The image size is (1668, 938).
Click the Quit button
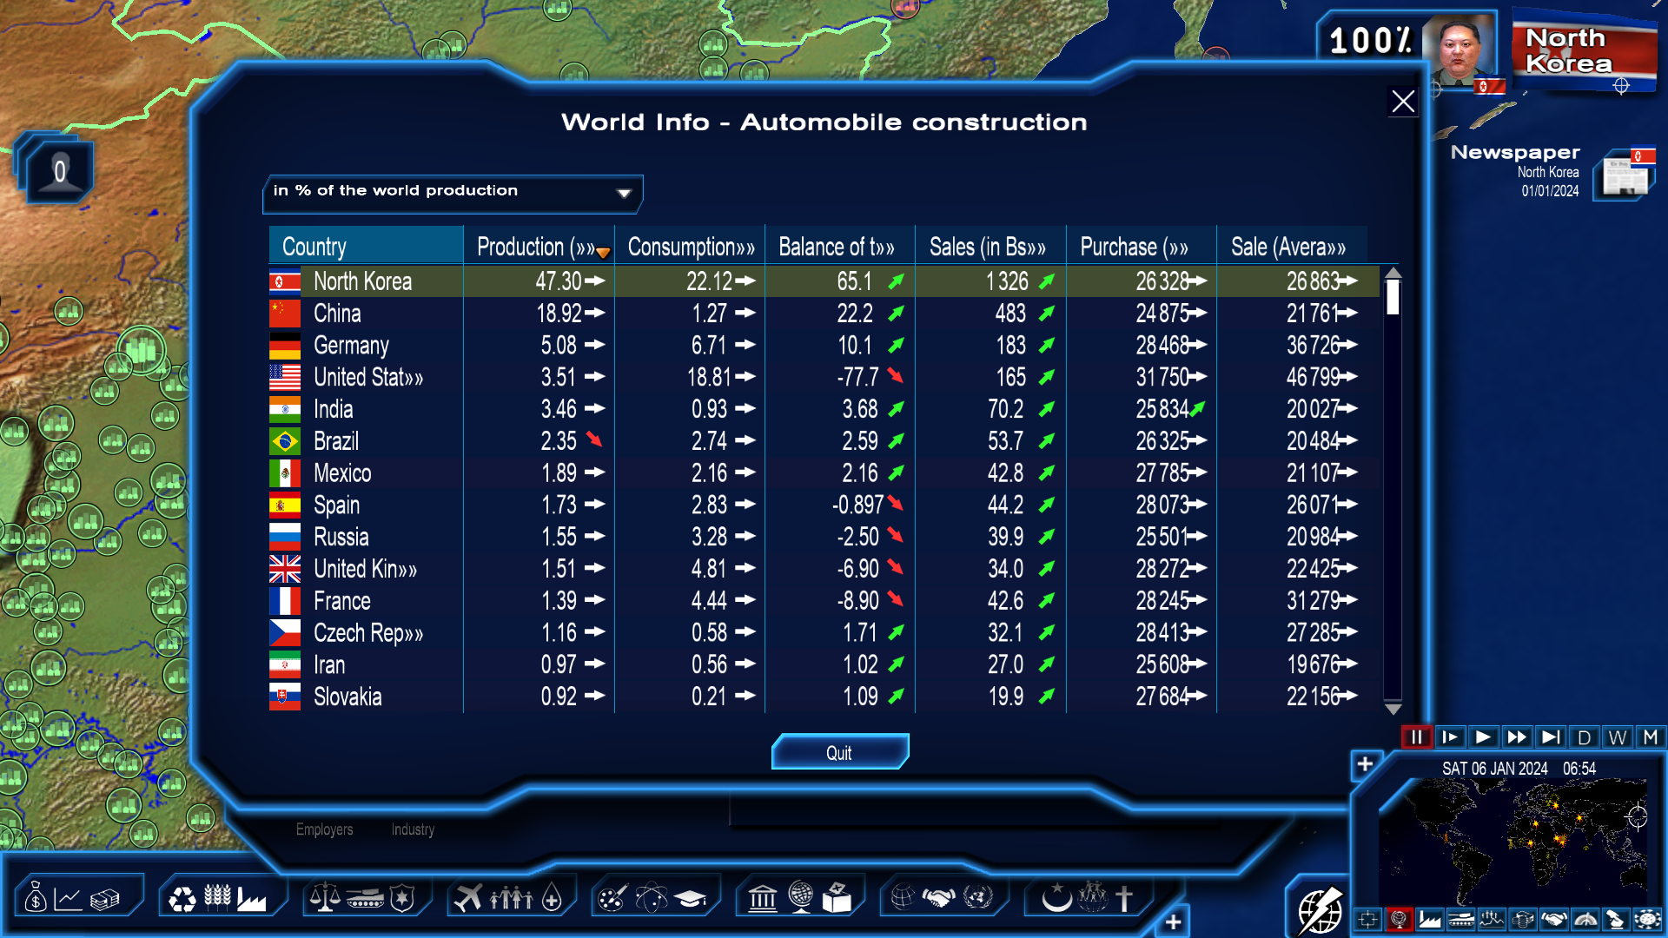pos(839,753)
